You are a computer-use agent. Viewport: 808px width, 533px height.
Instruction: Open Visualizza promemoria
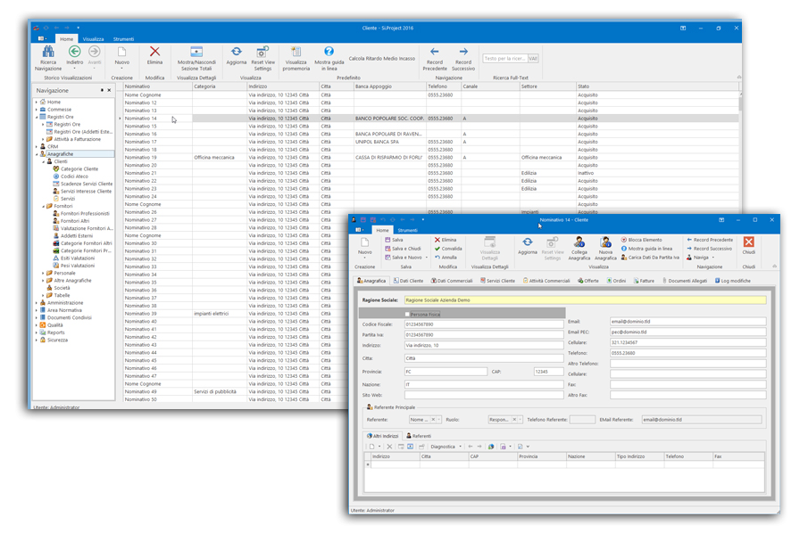[296, 58]
